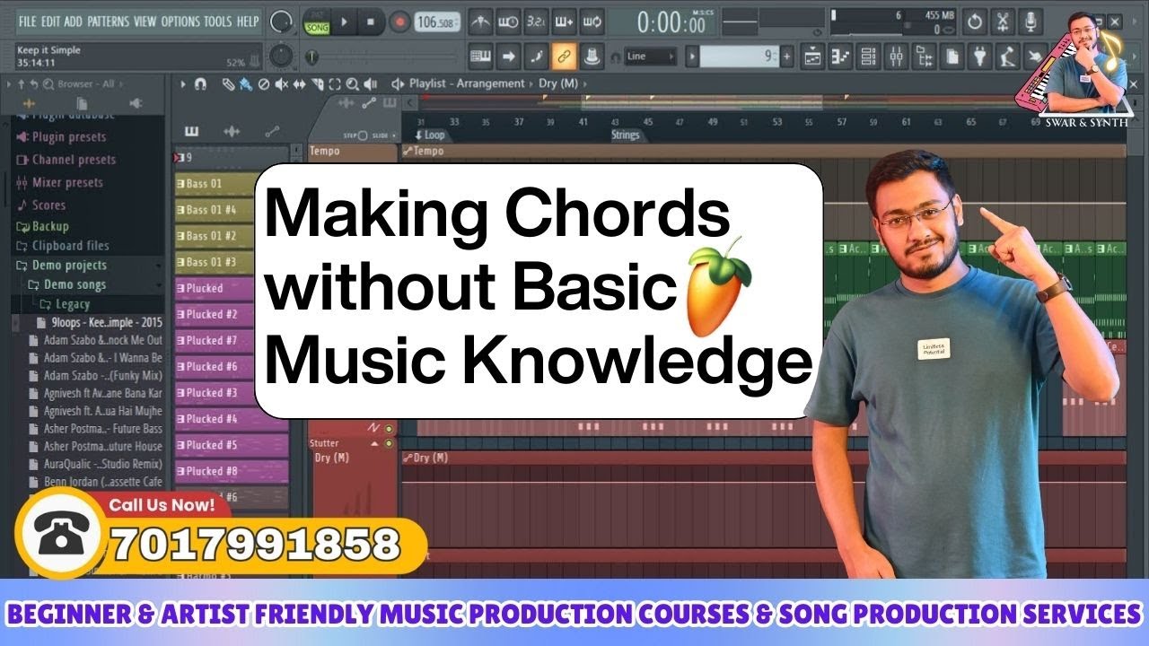
Task: Click the plus button next to pattern 9
Action: (x=787, y=57)
